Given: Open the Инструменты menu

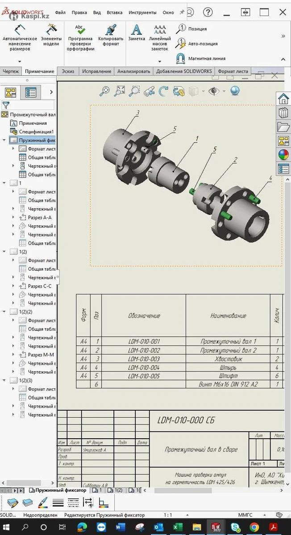Looking at the screenshot, I should [142, 12].
